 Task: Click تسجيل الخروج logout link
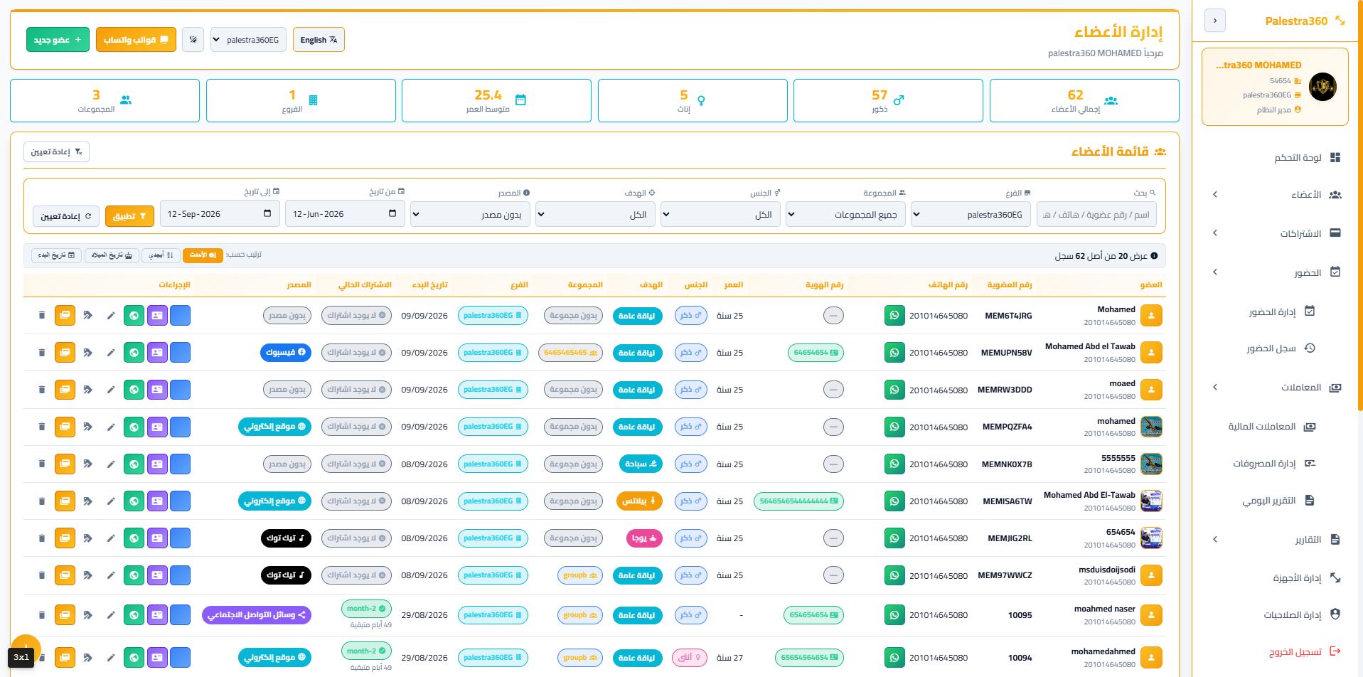coord(1304,651)
